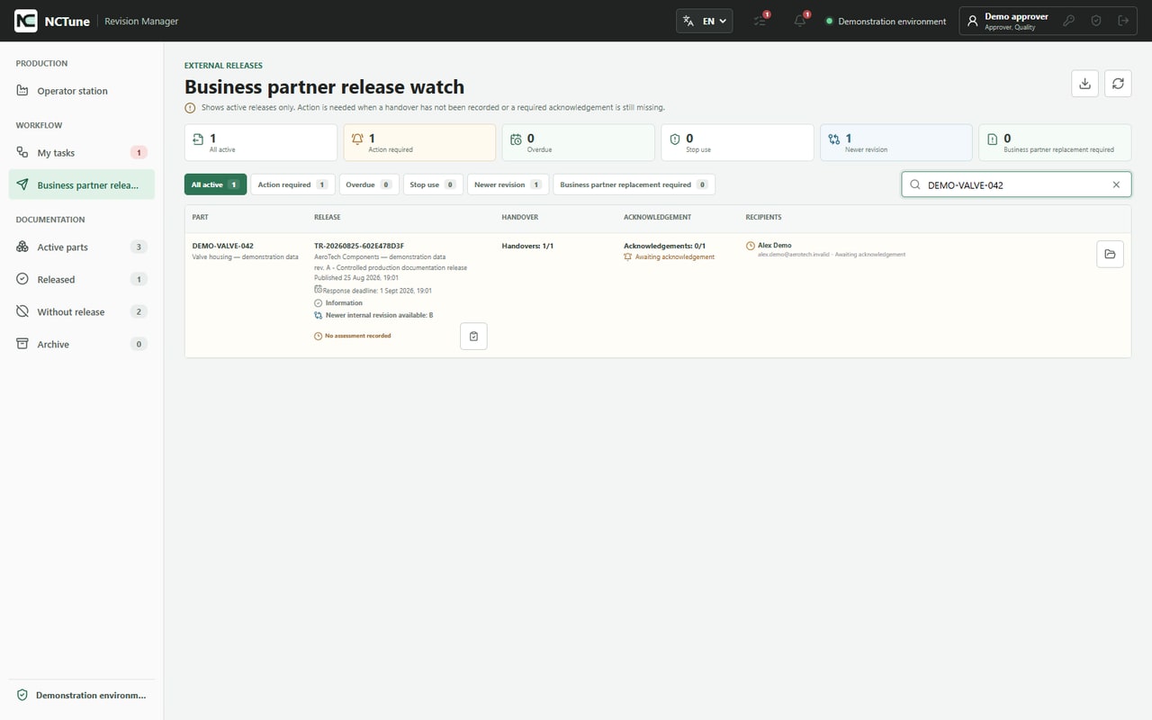
Task: Open the EN language dropdown
Action: coord(705,21)
